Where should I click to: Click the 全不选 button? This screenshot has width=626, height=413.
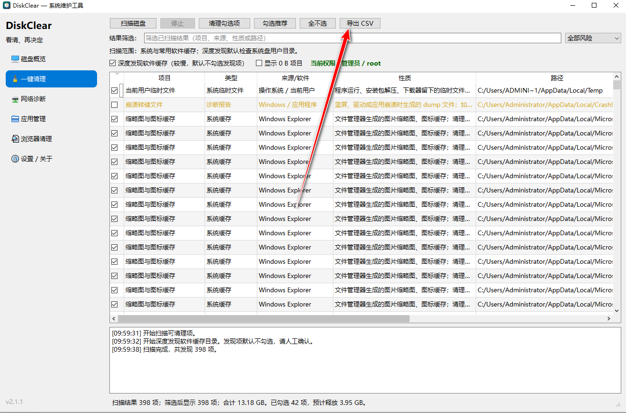(318, 23)
